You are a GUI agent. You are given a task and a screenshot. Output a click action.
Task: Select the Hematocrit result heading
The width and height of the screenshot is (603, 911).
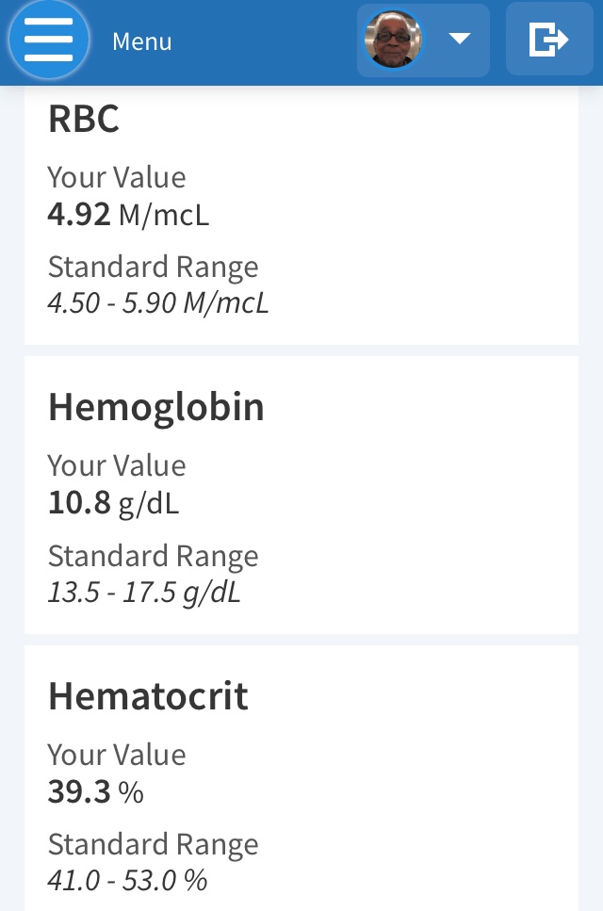pos(148,696)
